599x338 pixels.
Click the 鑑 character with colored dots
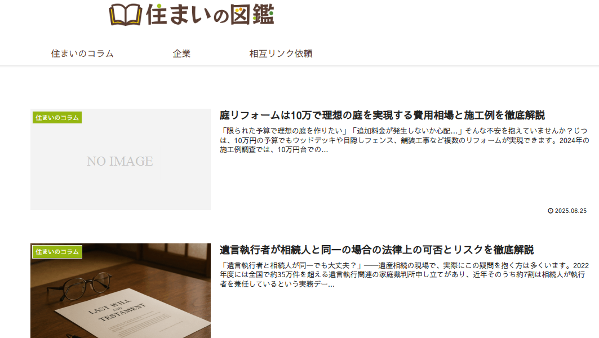coord(263,15)
